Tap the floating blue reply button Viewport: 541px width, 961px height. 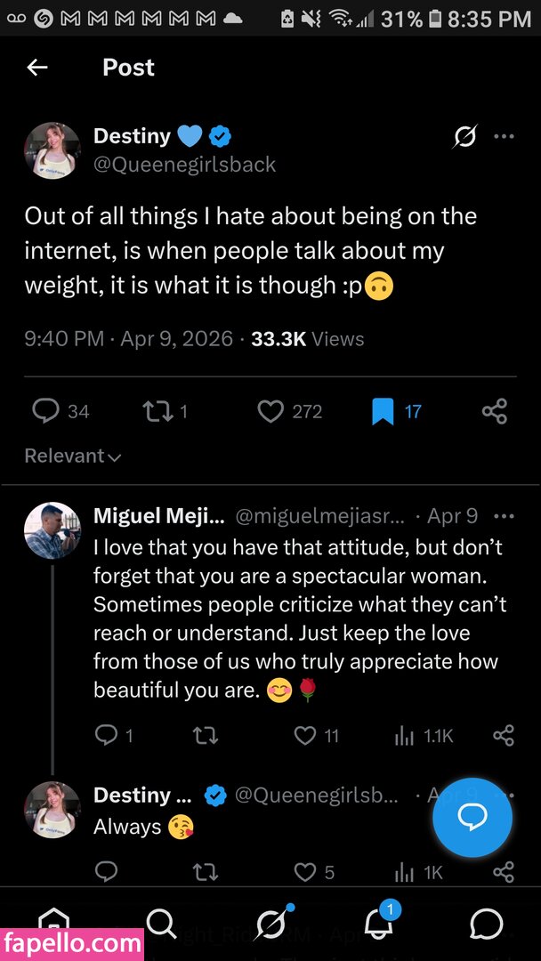[x=472, y=817]
